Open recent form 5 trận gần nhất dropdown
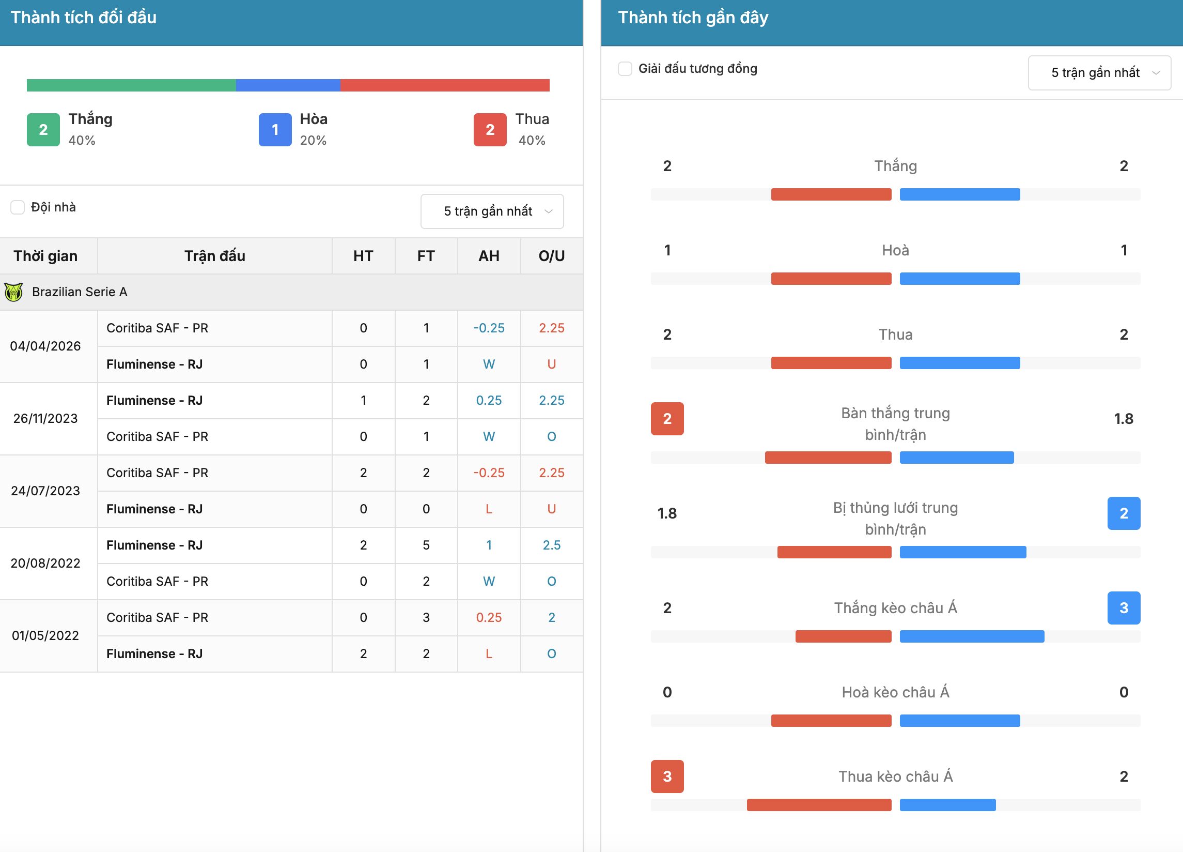Image resolution: width=1183 pixels, height=852 pixels. (1099, 72)
